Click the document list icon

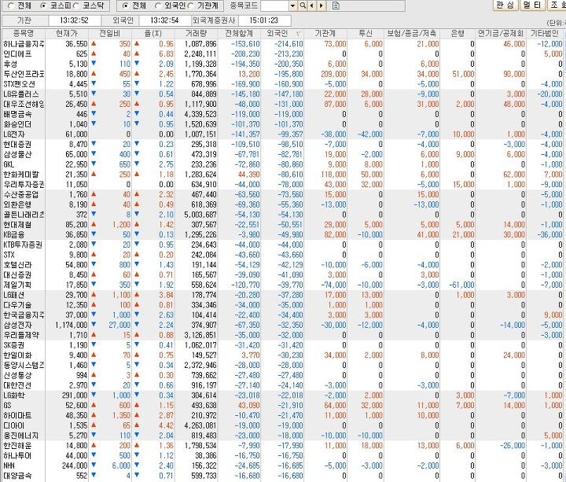[336, 6]
